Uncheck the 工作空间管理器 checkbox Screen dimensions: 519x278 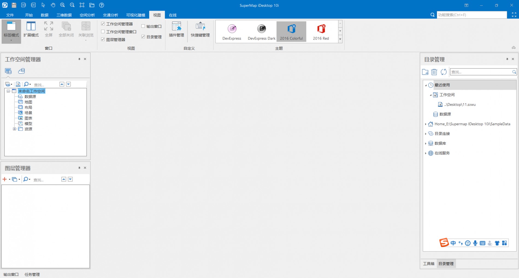103,24
